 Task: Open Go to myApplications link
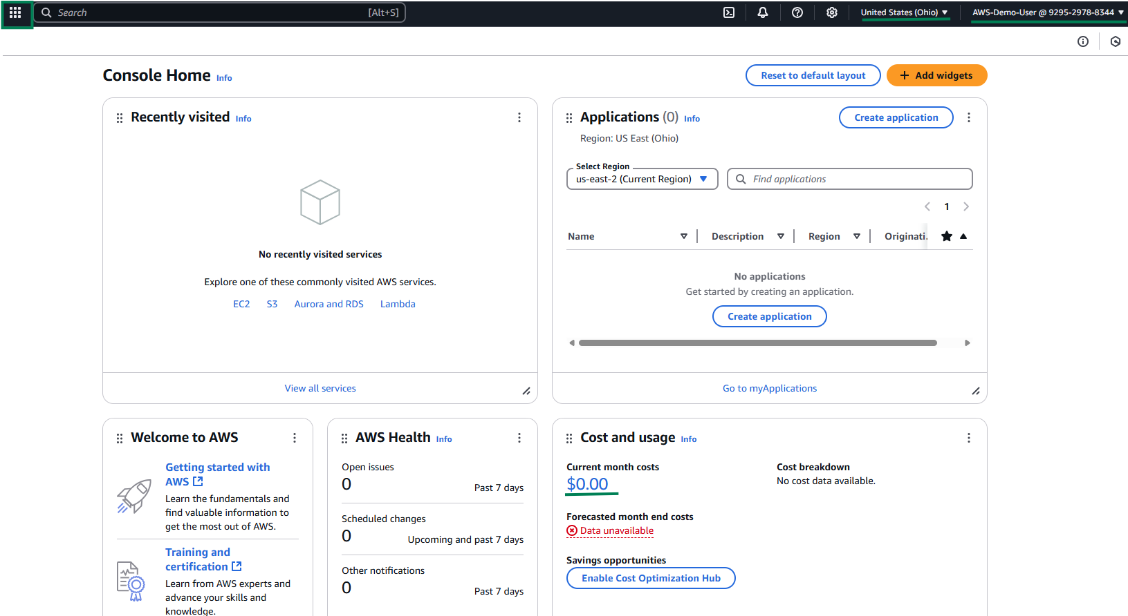coord(770,388)
